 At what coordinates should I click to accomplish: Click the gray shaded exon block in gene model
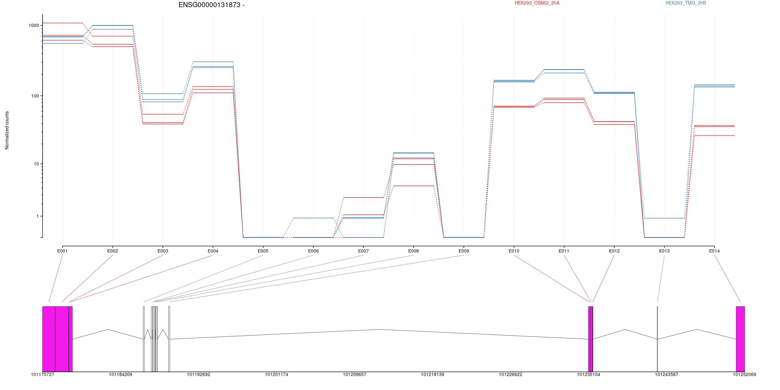(x=155, y=339)
